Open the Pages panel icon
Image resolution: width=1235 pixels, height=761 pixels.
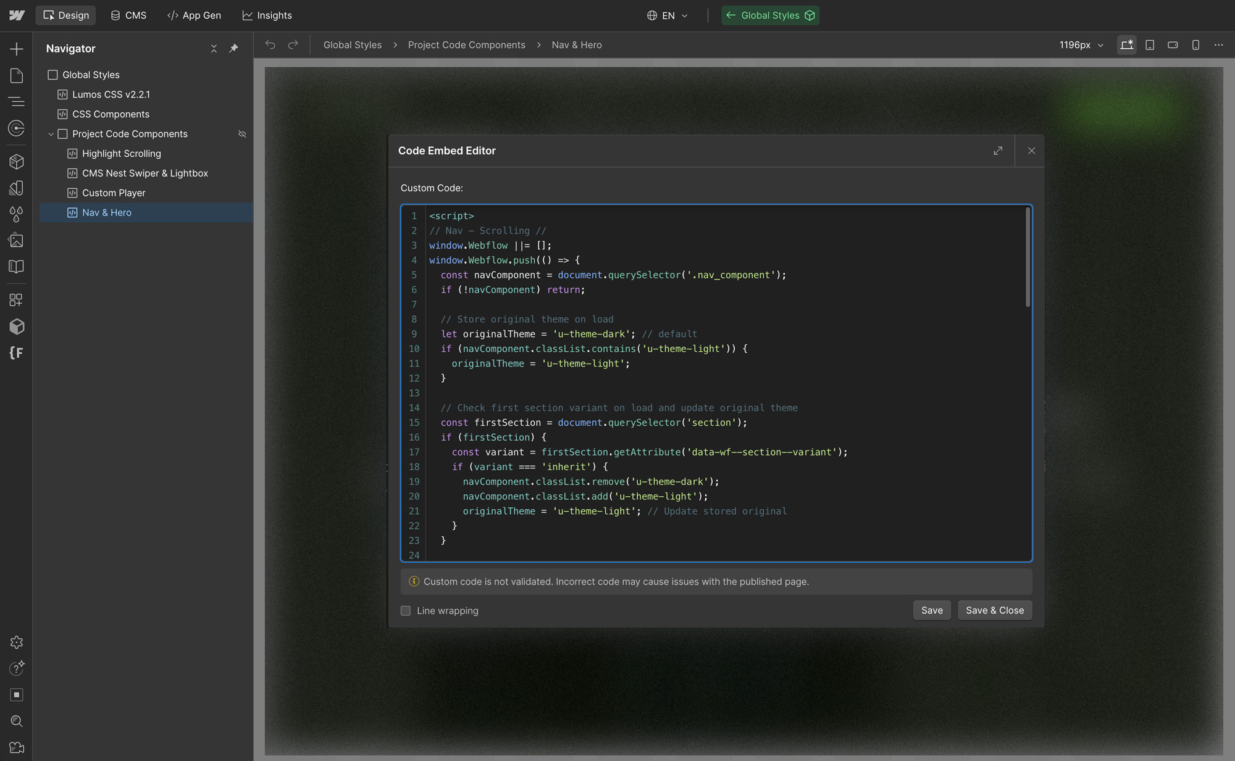(x=17, y=75)
